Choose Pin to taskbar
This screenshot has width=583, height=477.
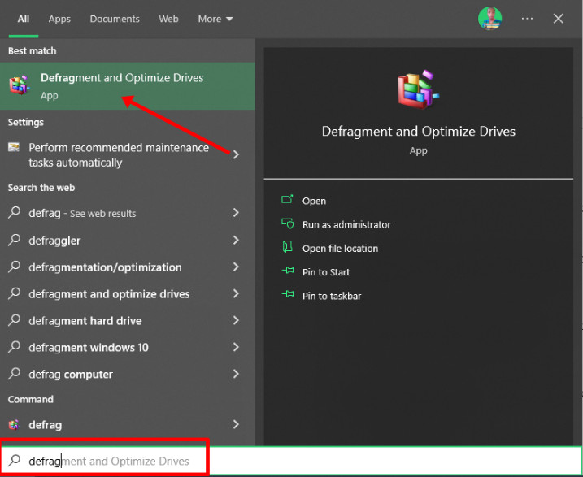click(x=332, y=296)
